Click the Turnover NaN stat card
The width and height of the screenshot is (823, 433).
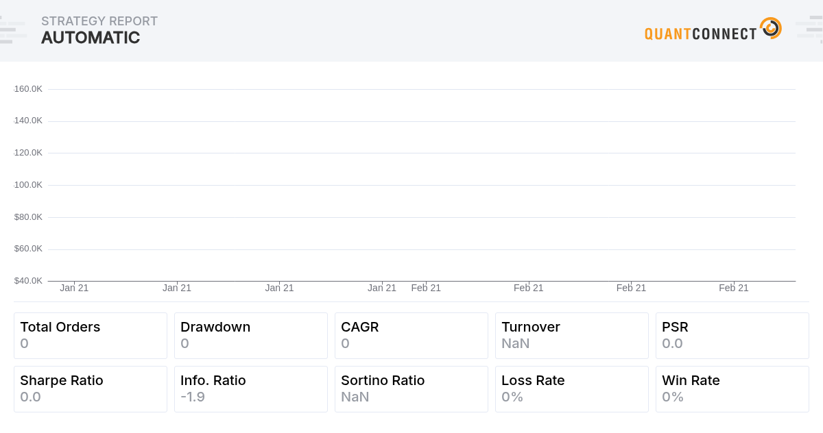[572, 336]
